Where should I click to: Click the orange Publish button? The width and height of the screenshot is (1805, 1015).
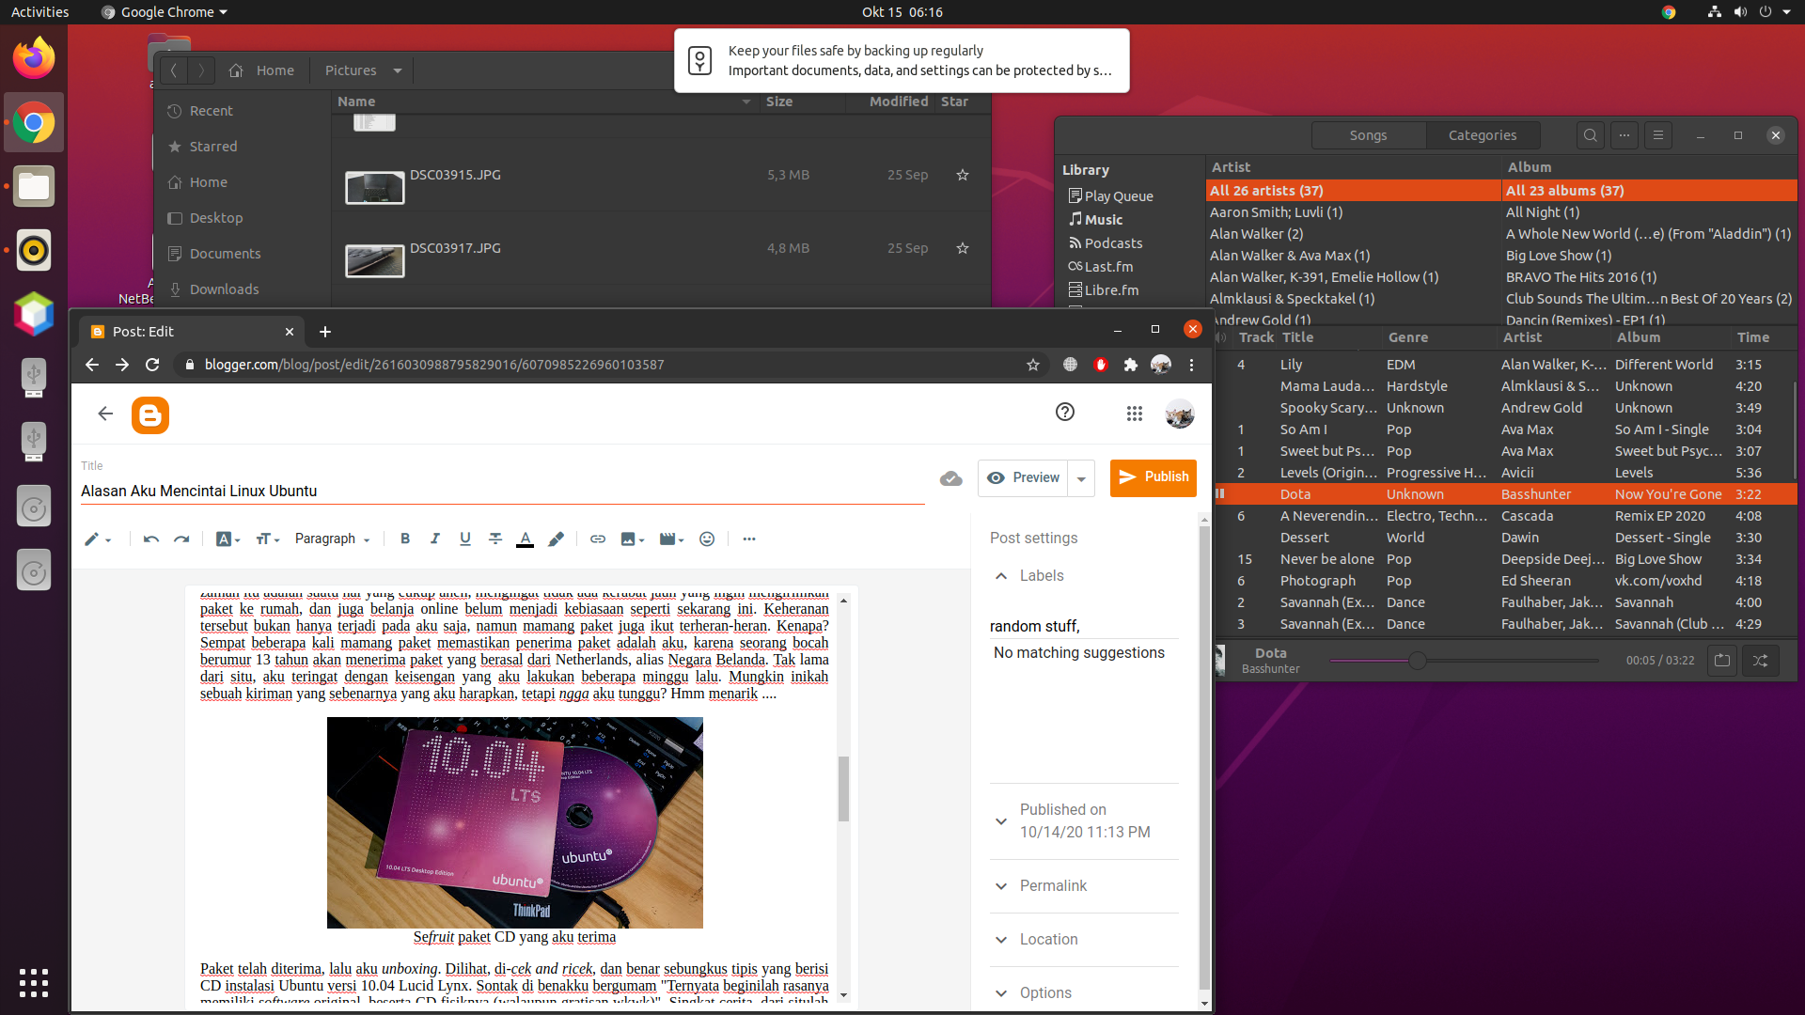pos(1153,477)
